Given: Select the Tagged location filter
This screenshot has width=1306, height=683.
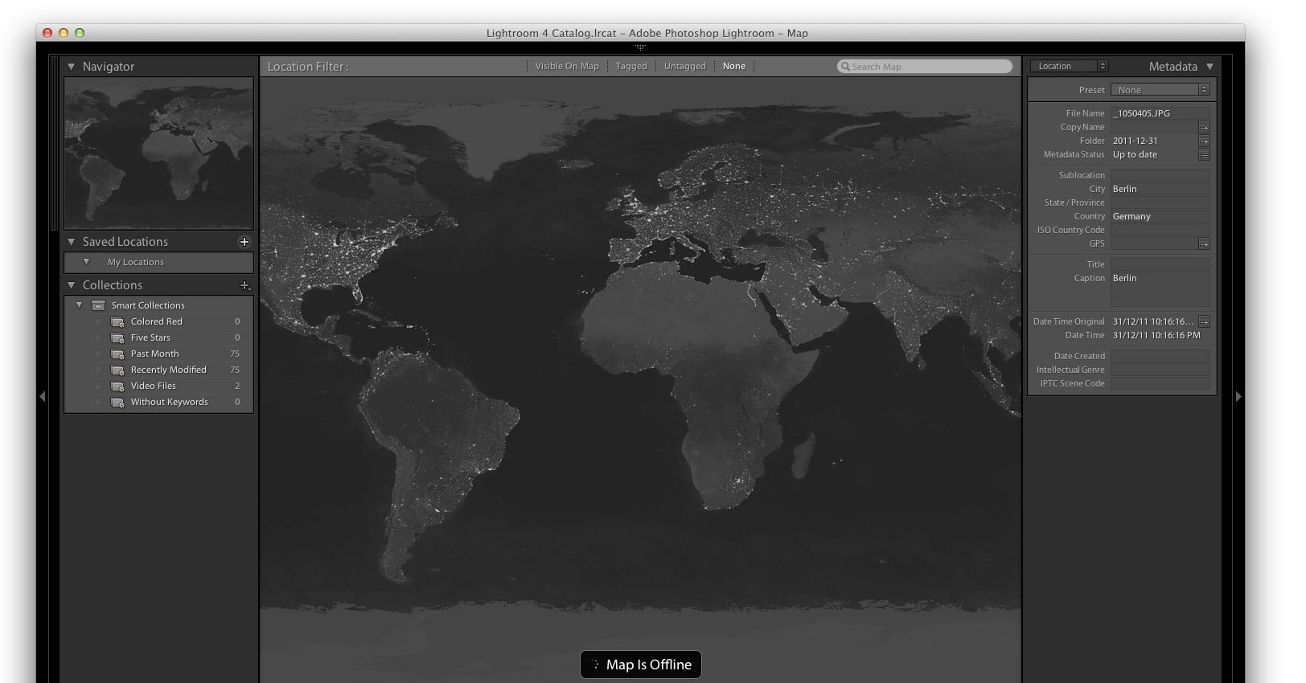Looking at the screenshot, I should click(x=631, y=67).
